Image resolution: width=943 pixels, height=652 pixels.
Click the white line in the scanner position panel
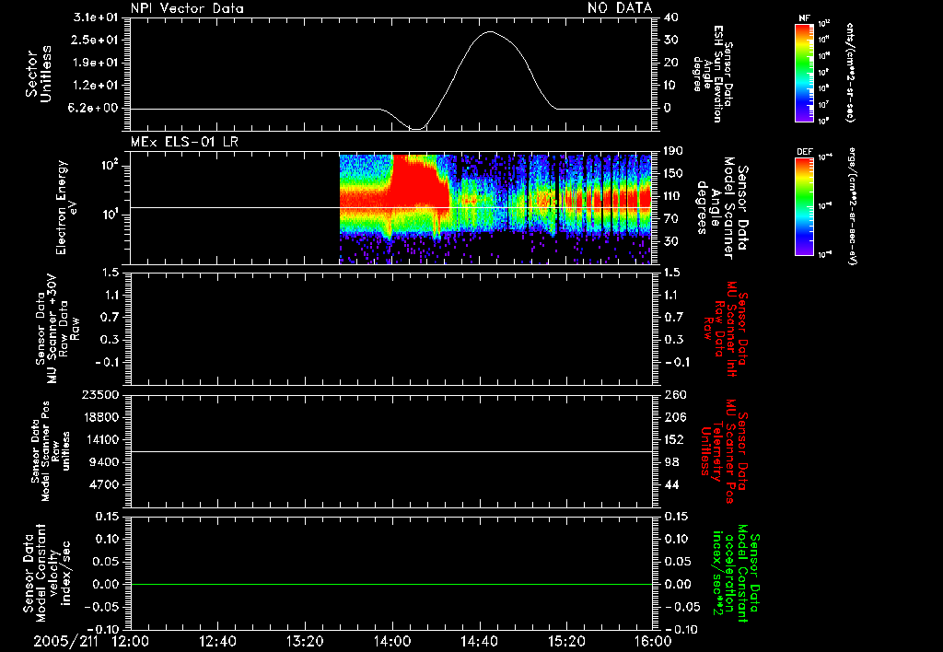point(391,451)
